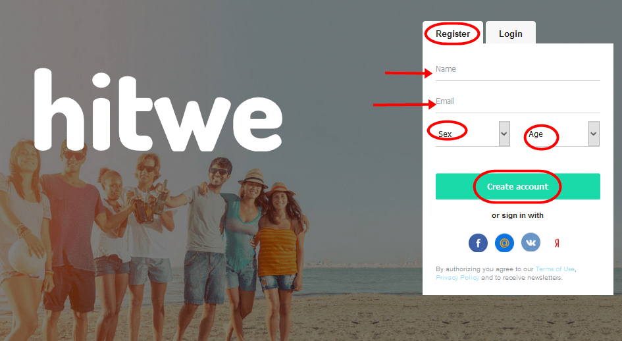Focus the Email input field
This screenshot has width=622, height=341.
[x=517, y=102]
